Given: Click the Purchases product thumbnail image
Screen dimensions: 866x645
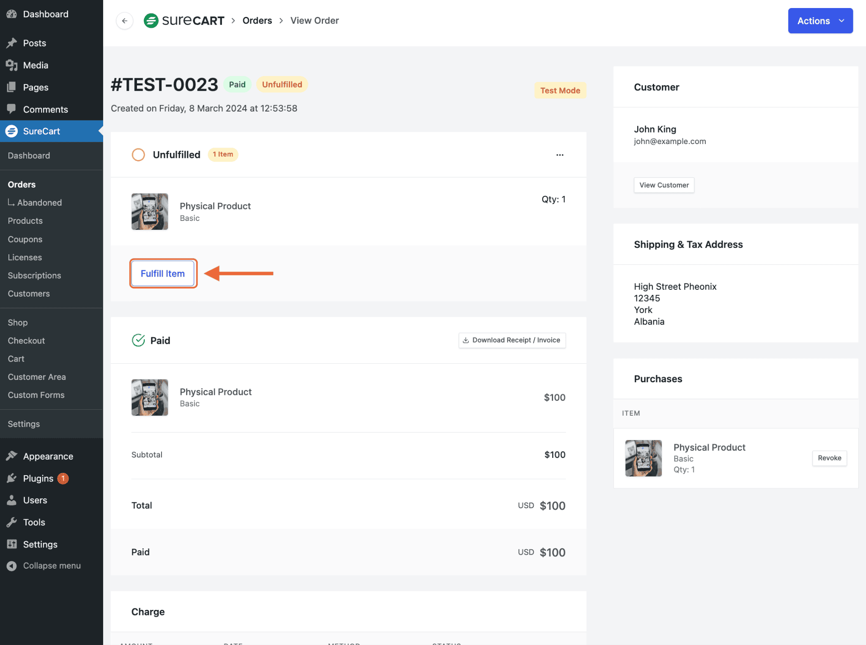Looking at the screenshot, I should tap(643, 458).
